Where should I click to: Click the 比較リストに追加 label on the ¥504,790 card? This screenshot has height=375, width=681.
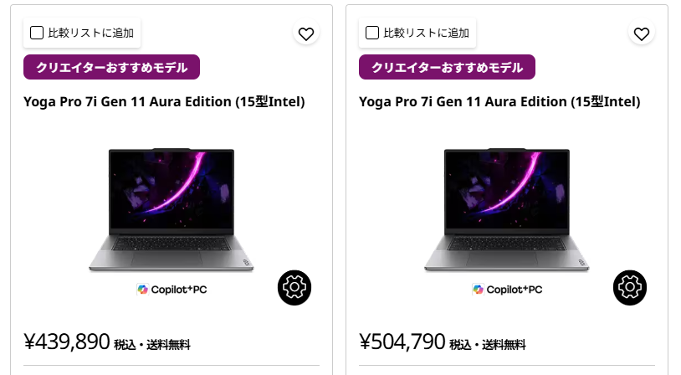[x=426, y=33]
